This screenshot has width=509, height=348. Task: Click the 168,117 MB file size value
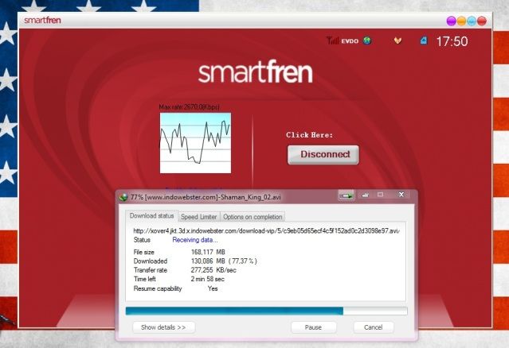208,252
